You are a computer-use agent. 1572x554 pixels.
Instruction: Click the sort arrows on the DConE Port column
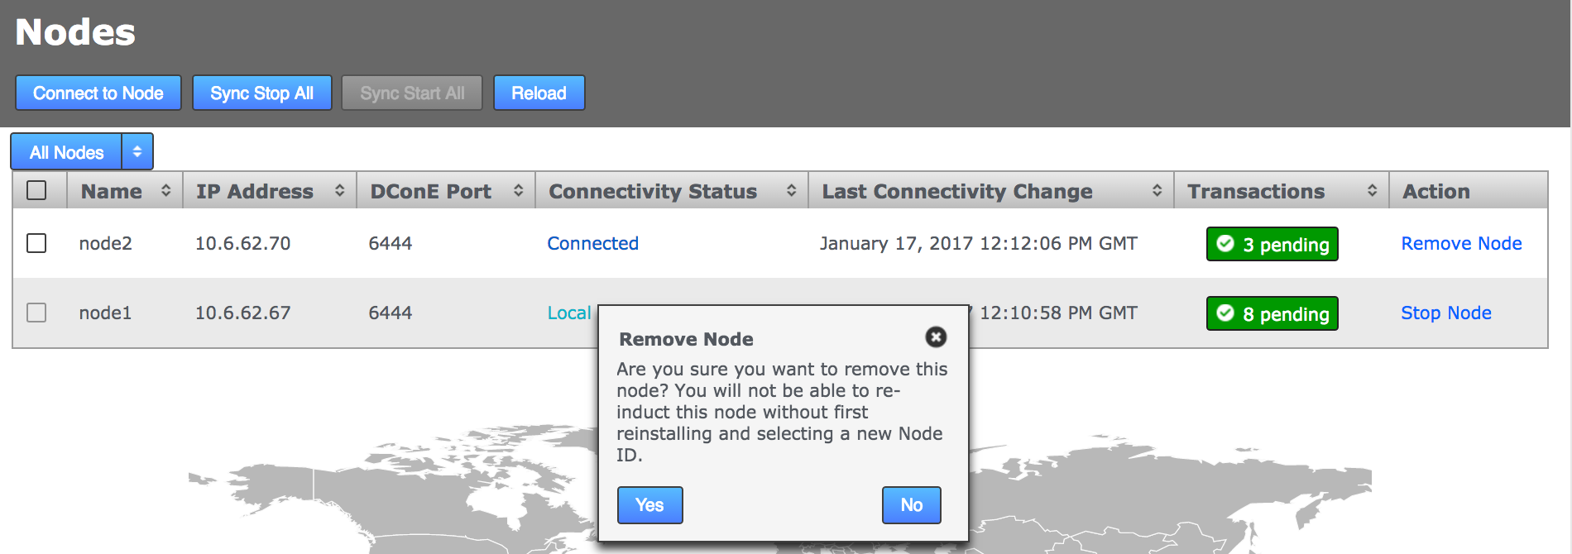pyautogui.click(x=518, y=191)
